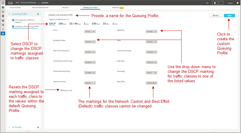Switch to the Policy Scopes tab
Image resolution: width=241 pixels, height=133 pixels.
[x=15, y=8]
